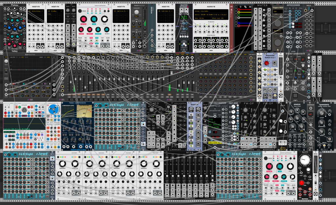Click the yellow cable color circle
This screenshot has height=205, width=336.
[239, 12]
